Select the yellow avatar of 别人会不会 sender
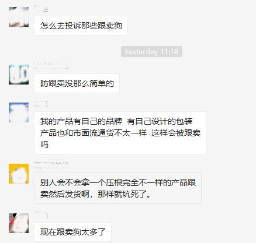Screen dimensions: 256x243 pyautogui.click(x=19, y=174)
